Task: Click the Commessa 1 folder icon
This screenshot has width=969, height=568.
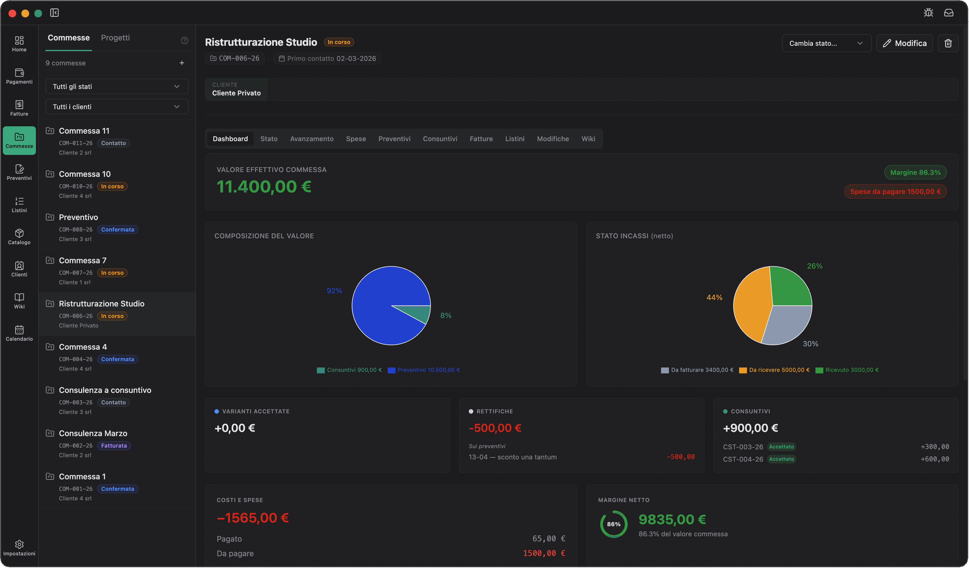Action: tap(50, 477)
